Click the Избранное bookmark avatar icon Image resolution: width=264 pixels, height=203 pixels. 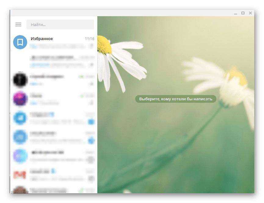click(20, 42)
